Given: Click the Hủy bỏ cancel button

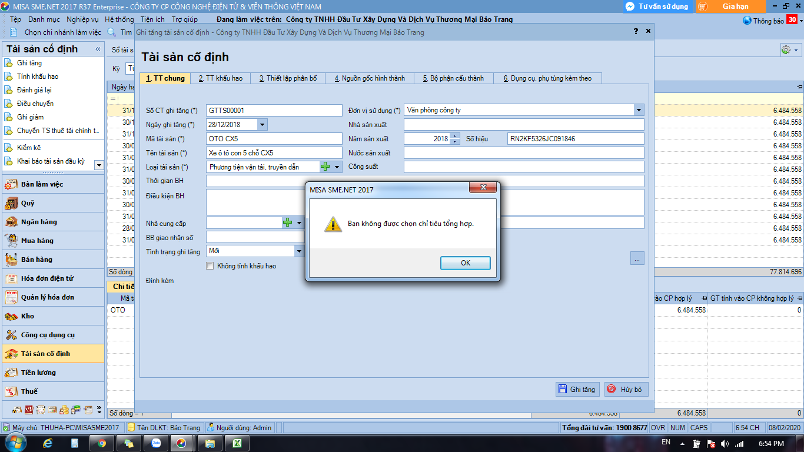Looking at the screenshot, I should tap(626, 390).
